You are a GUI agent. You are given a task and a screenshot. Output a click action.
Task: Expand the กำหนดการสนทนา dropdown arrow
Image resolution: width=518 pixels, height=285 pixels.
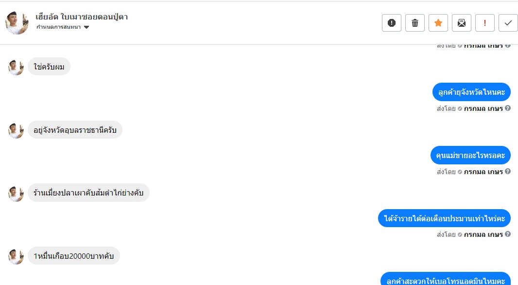[x=86, y=27]
